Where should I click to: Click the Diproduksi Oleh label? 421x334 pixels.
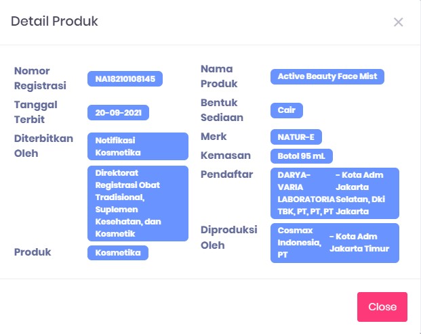[x=228, y=237]
